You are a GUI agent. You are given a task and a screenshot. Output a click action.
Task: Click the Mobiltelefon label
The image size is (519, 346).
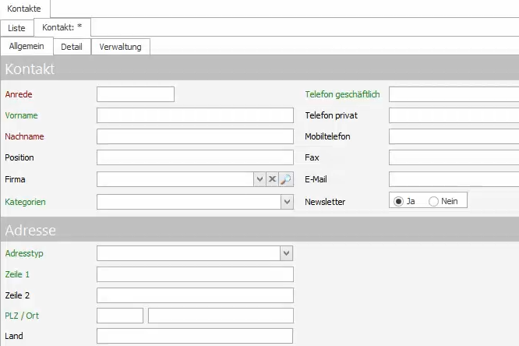[327, 136]
